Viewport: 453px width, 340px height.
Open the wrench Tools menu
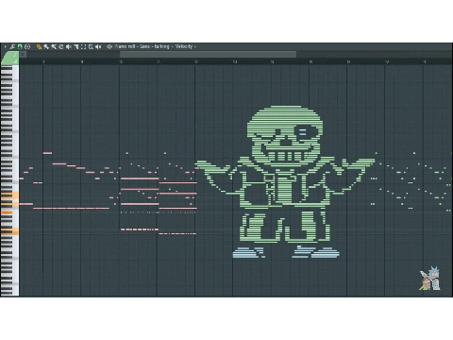[12, 46]
